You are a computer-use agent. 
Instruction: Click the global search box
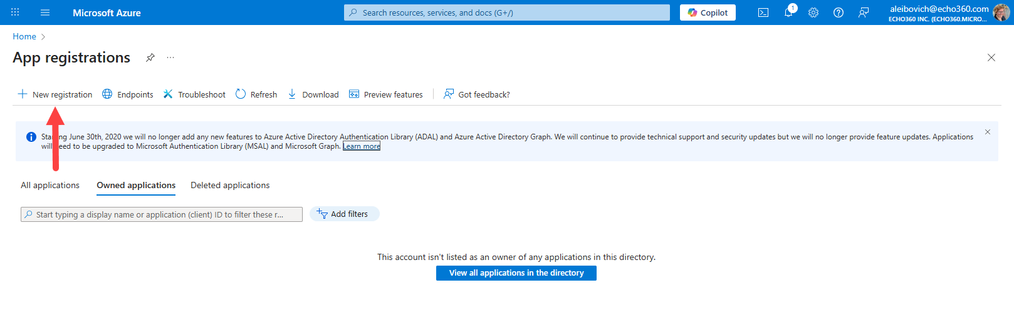(507, 12)
